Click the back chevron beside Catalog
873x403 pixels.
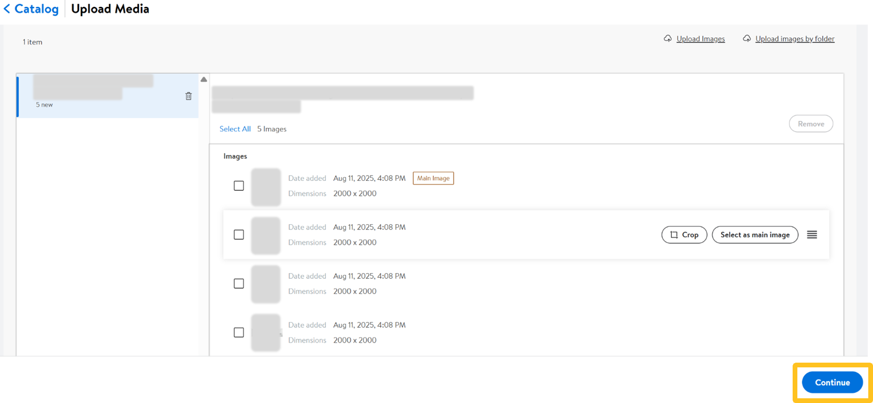7,9
